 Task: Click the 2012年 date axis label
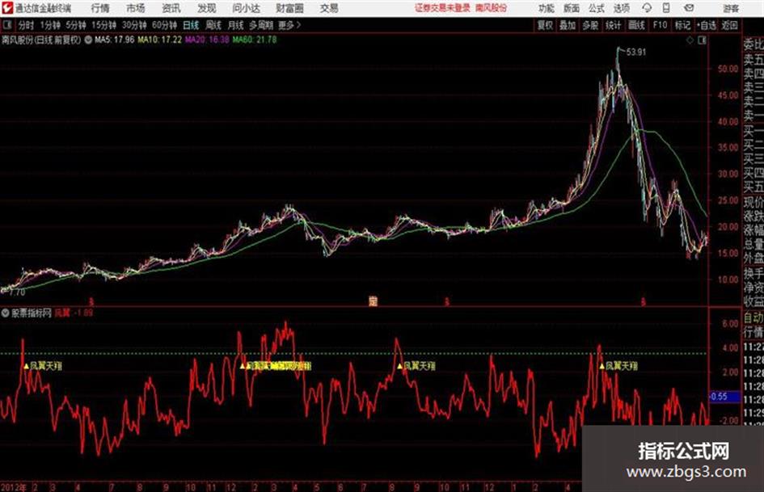click(13, 487)
